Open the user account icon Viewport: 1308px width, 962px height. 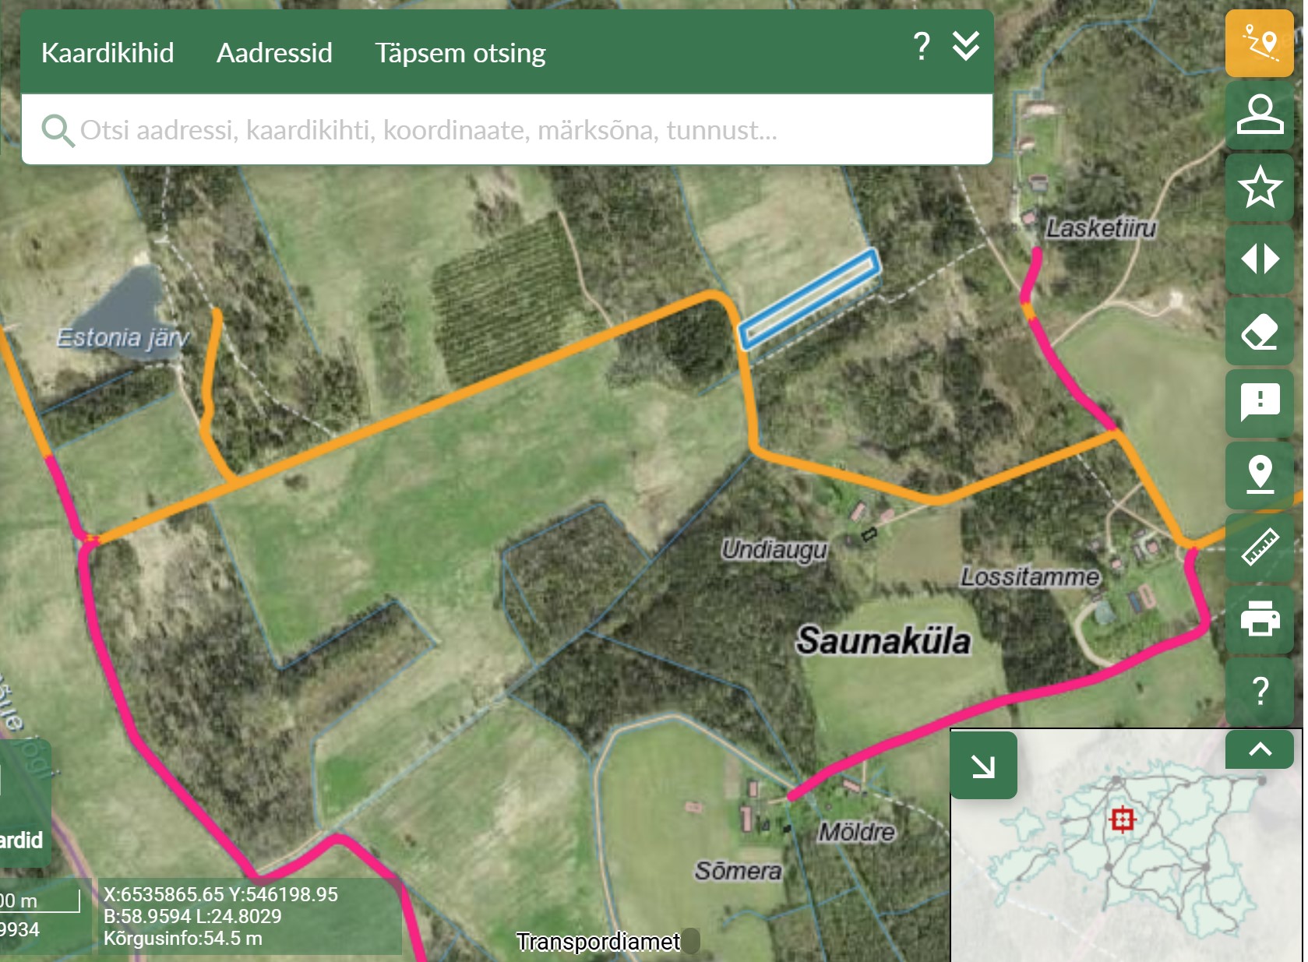pyautogui.click(x=1259, y=115)
